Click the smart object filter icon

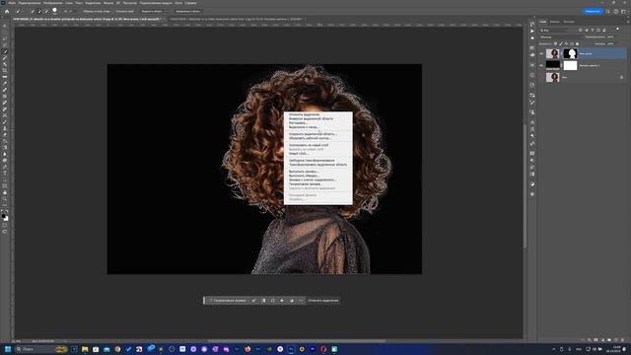(x=604, y=31)
